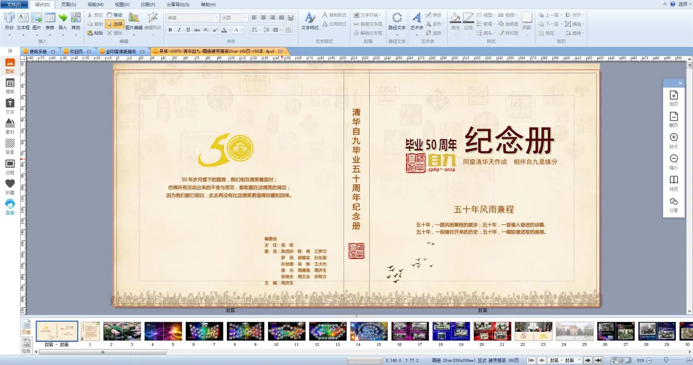
Task: Click the 粘贴 paste button
Action: click(95, 33)
